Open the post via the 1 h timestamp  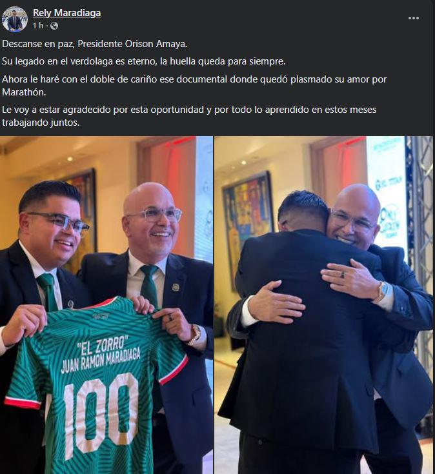pos(38,26)
